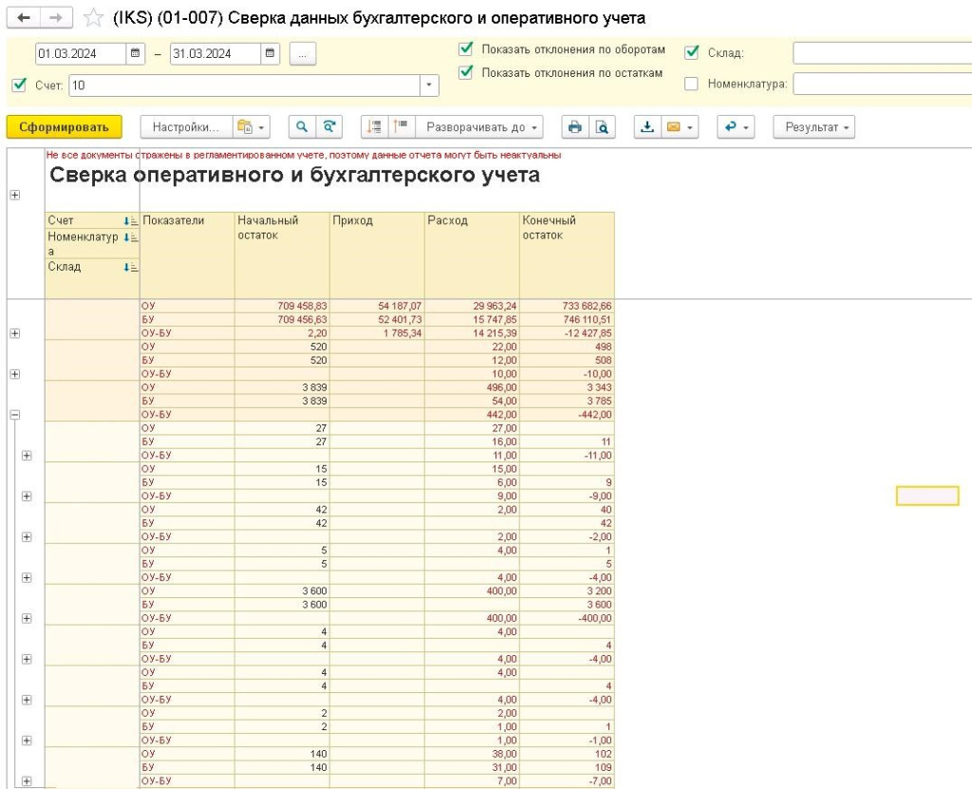
Task: Select cell with value -442,00
Action: coord(567,414)
